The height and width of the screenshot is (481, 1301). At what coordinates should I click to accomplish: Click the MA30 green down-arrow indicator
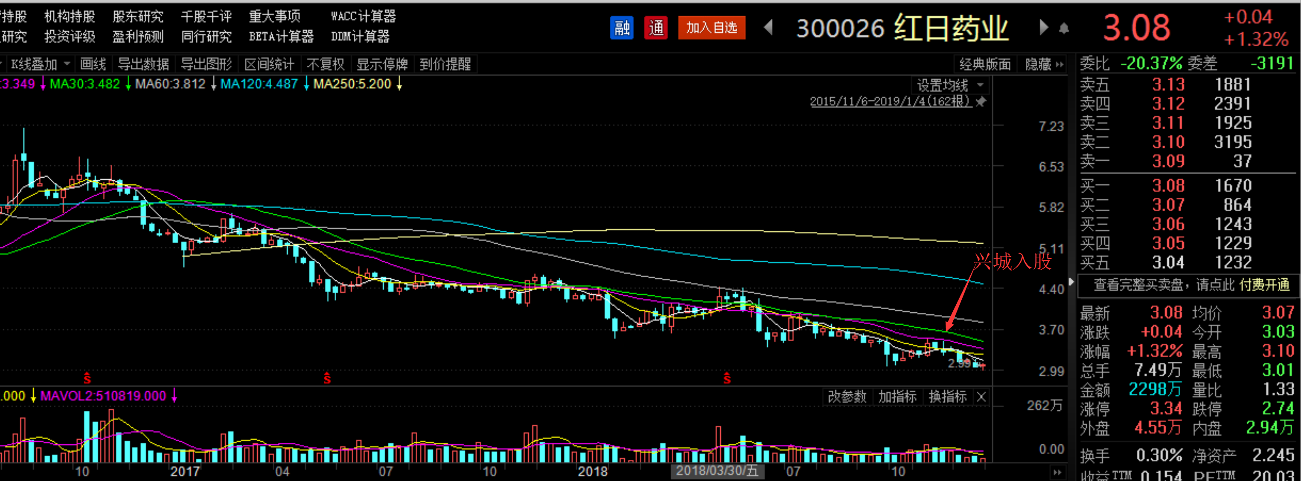(128, 84)
